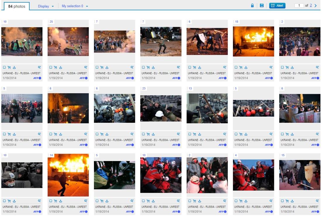Screen dimensions: 322x216
Task: Open the row of red helmets thumbnail
Action: coord(254,108)
